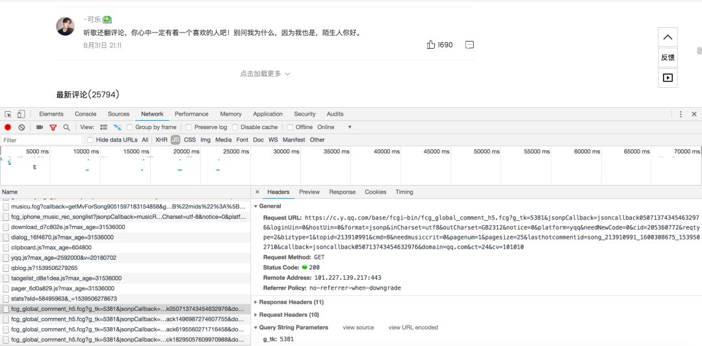Reply with the comment bubble icon
This screenshot has width=702, height=346.
[x=469, y=45]
